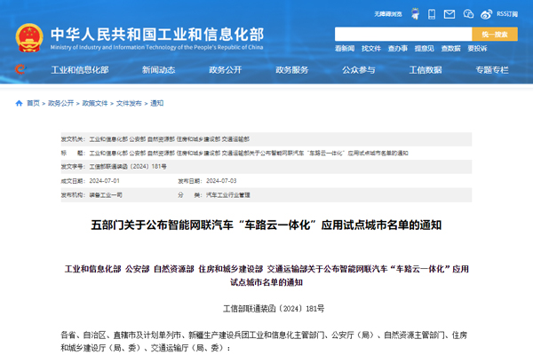
Task: Click the home icon in breadcrumb
Action: tap(19, 103)
